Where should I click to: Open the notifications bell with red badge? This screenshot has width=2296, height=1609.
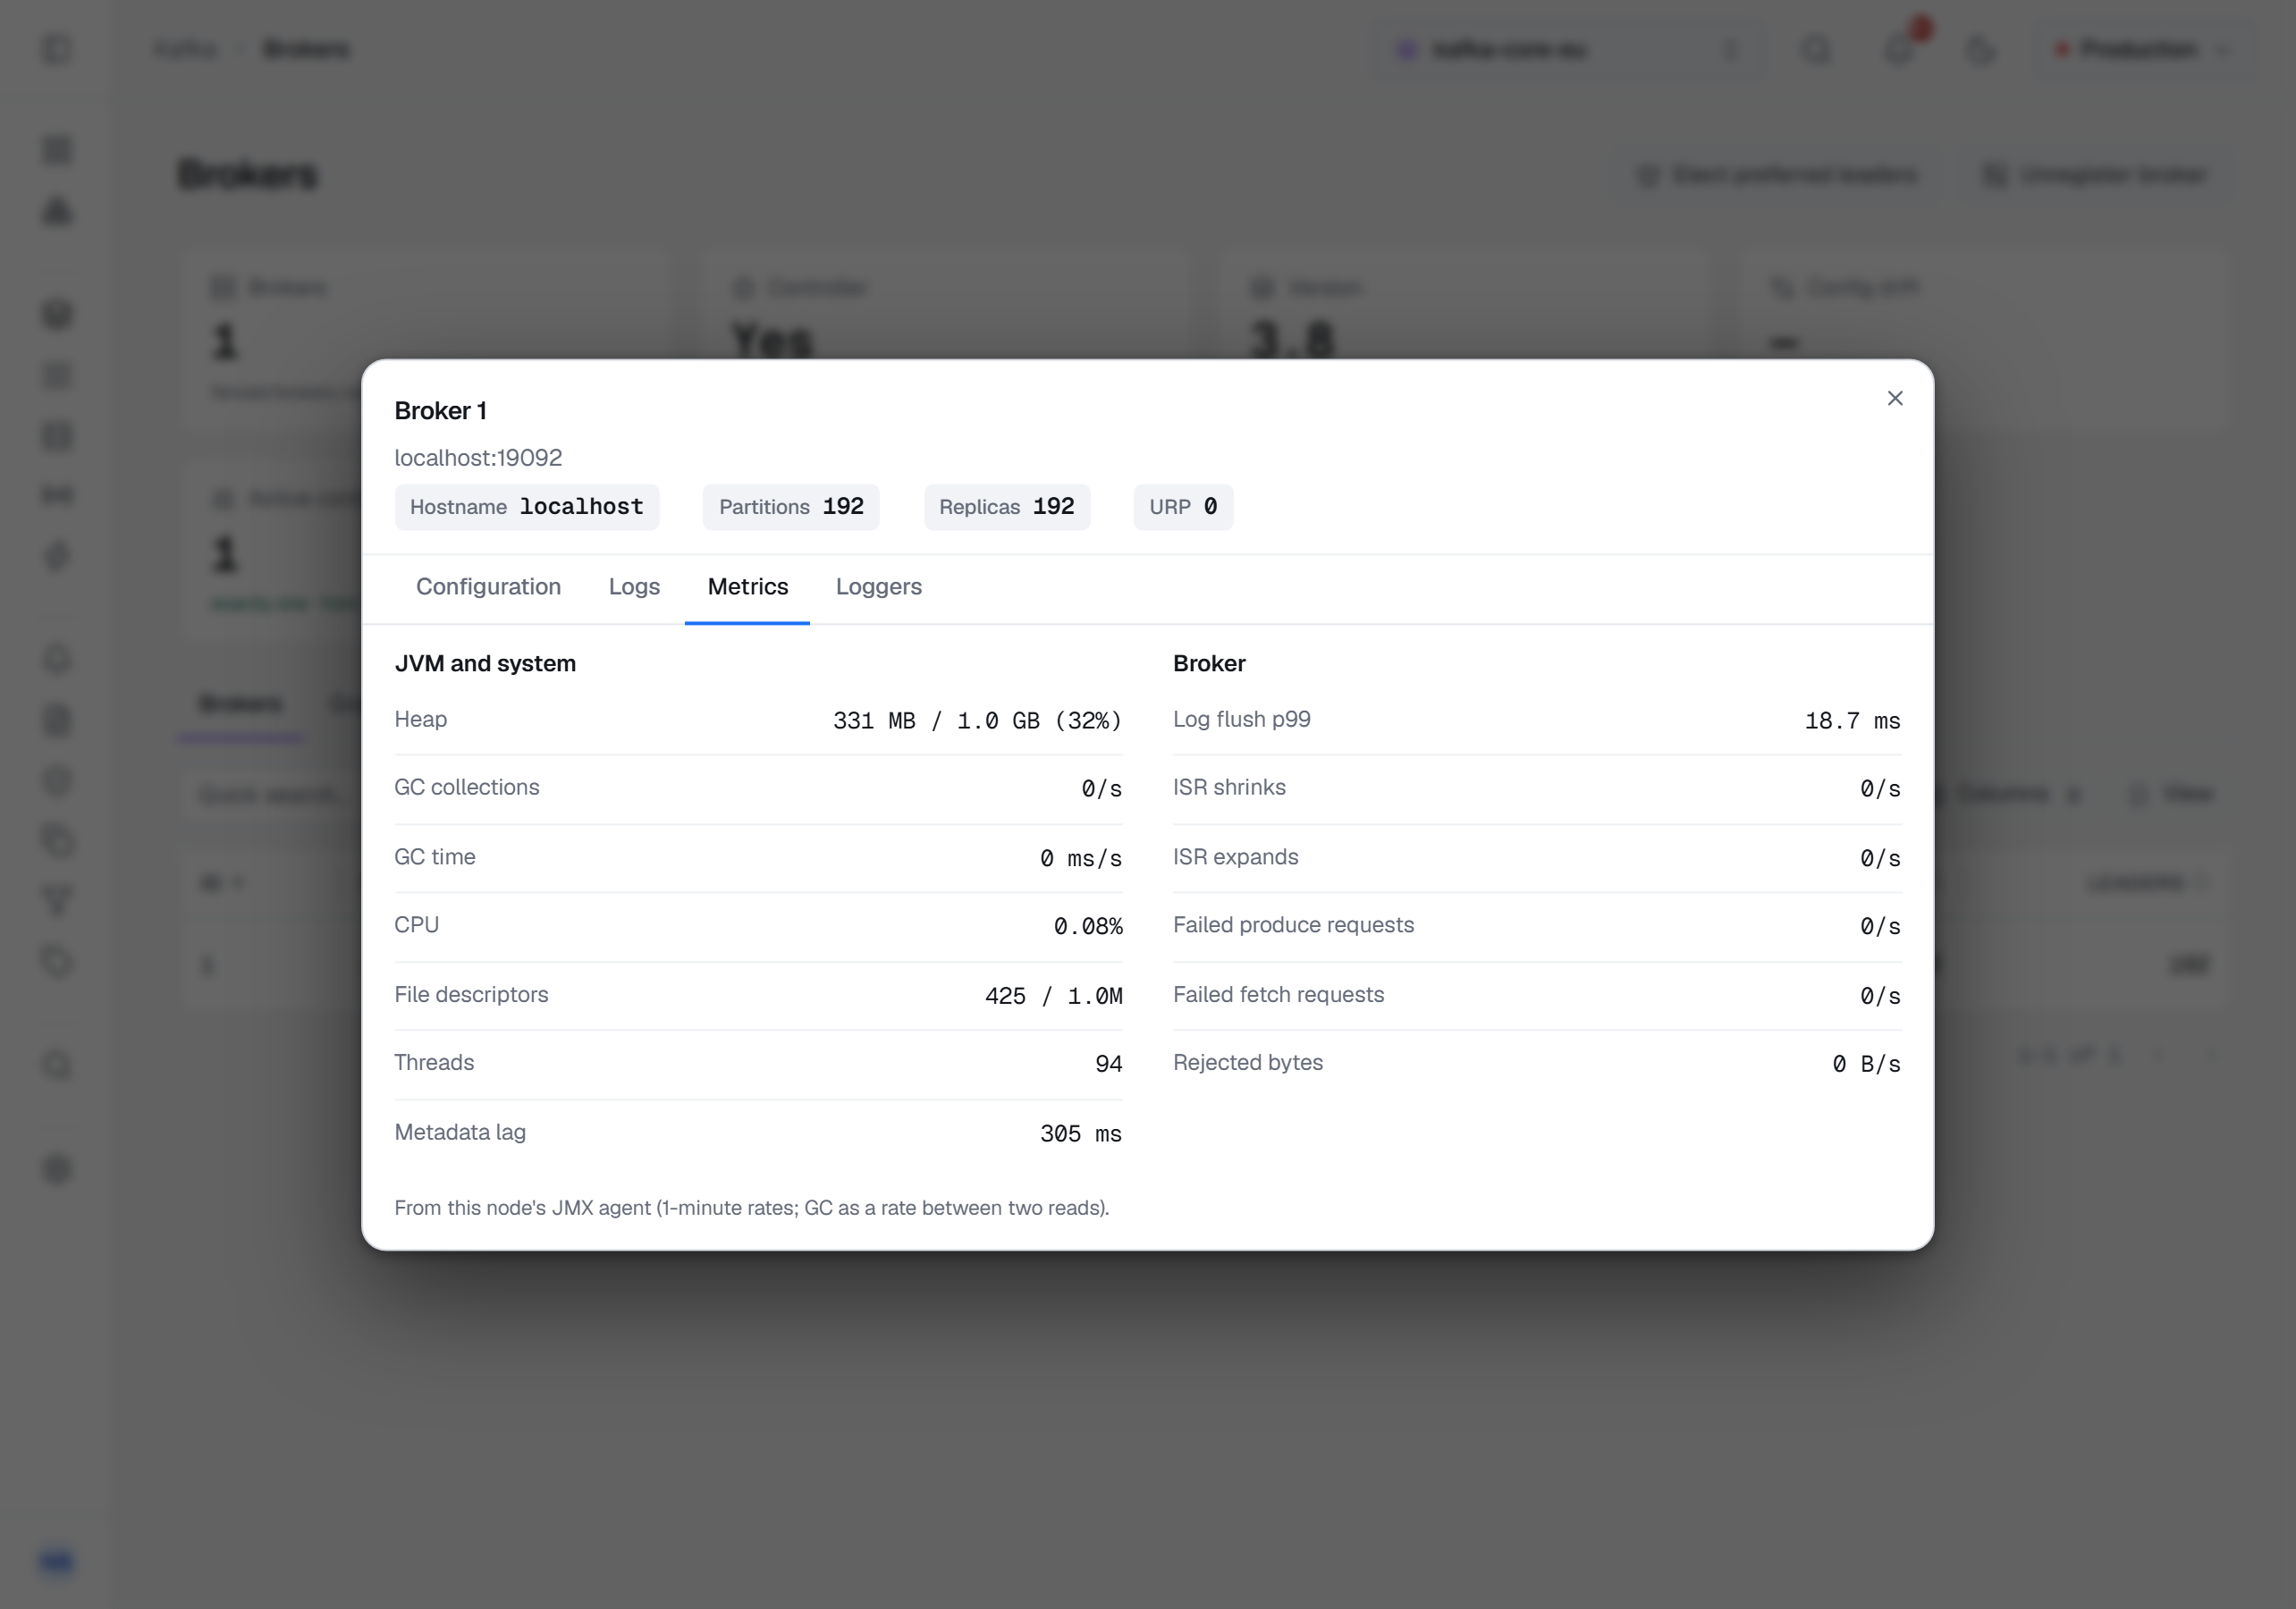pyautogui.click(x=1901, y=49)
